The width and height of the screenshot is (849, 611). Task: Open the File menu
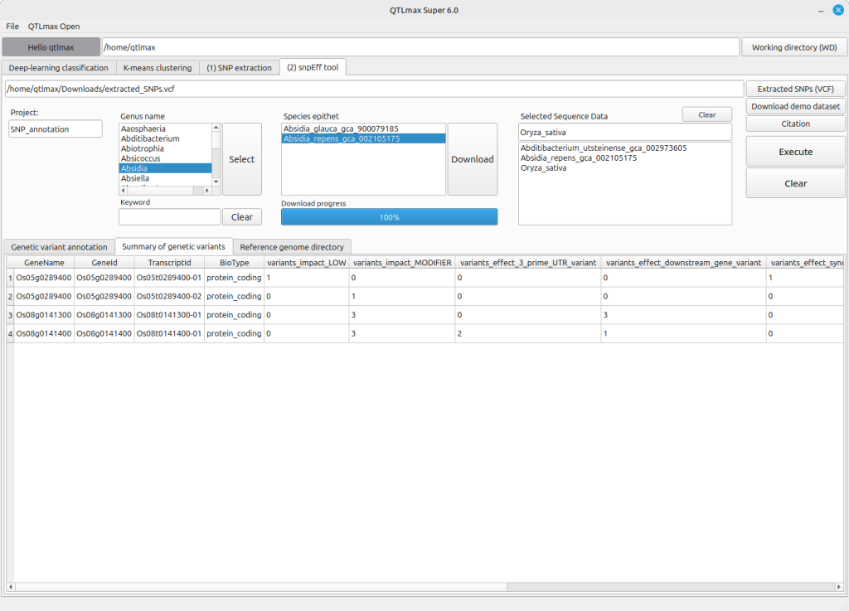tap(12, 27)
